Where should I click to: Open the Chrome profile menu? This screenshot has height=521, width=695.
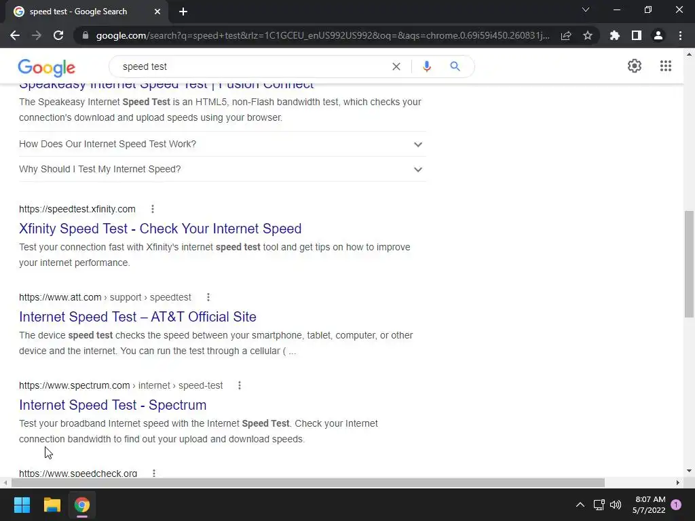point(658,35)
